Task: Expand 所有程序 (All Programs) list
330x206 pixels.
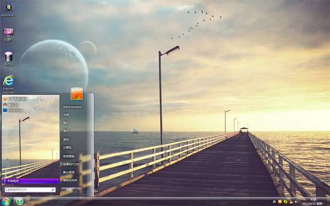Action: click(x=31, y=181)
